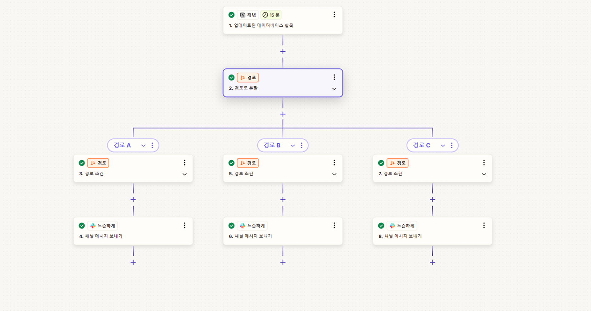Image resolution: width=591 pixels, height=311 pixels.
Task: Add step with plus below step 1
Action: pyautogui.click(x=283, y=52)
